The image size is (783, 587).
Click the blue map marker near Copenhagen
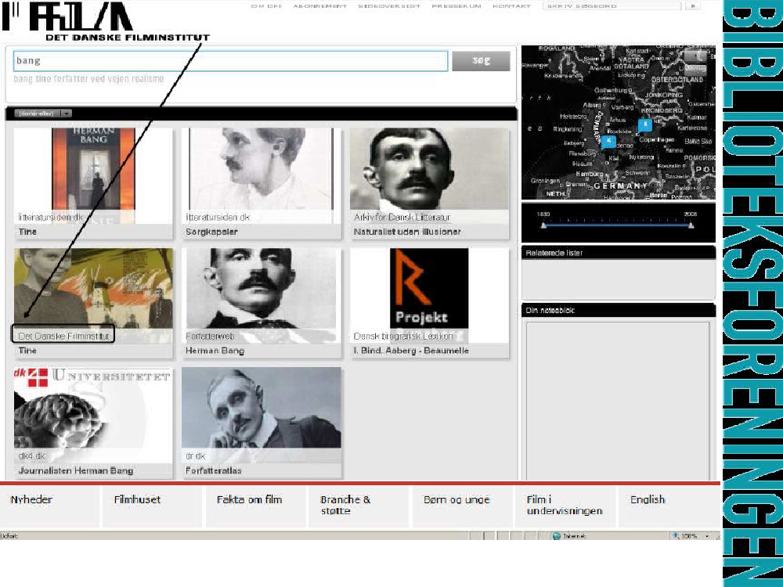point(644,124)
